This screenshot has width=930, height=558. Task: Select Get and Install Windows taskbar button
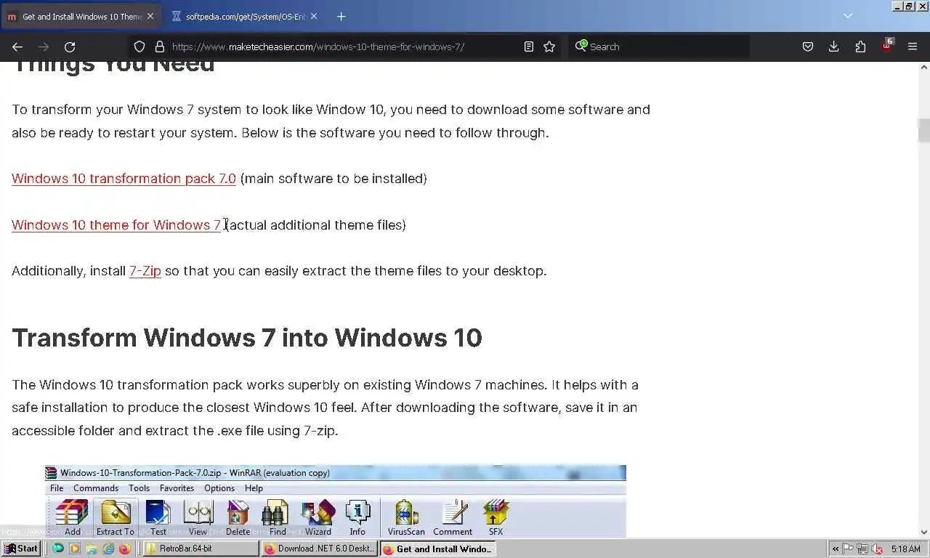[437, 549]
